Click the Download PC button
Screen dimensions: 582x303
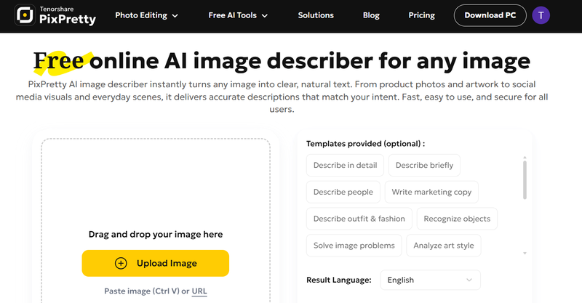point(490,15)
